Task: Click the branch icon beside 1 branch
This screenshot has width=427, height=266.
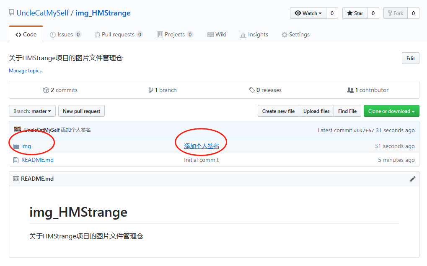Action: [151, 90]
